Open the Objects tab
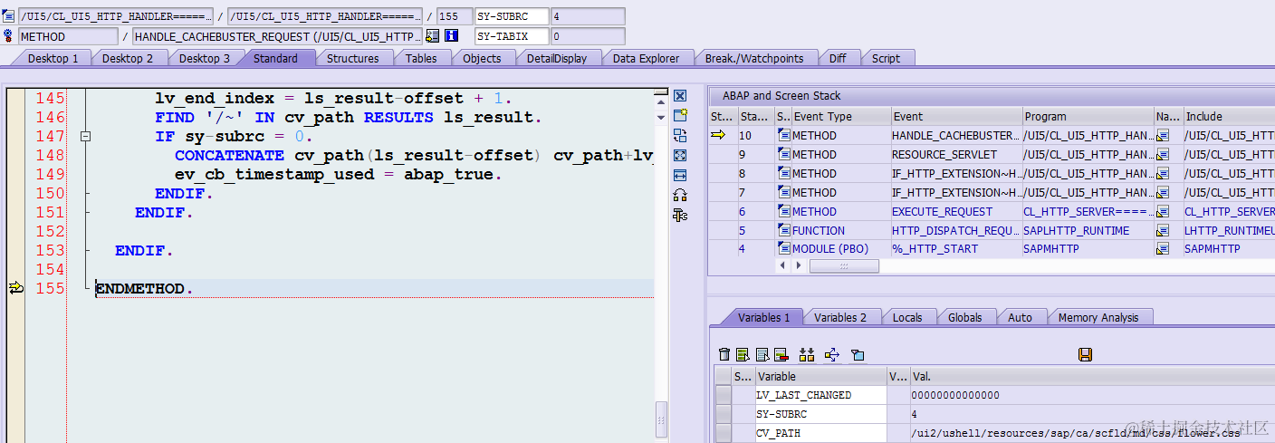 coord(482,58)
